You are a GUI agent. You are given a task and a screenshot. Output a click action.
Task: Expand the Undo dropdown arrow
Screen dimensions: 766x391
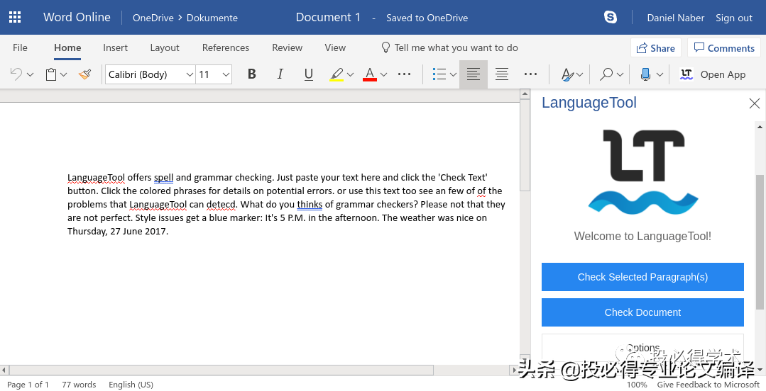tap(31, 74)
